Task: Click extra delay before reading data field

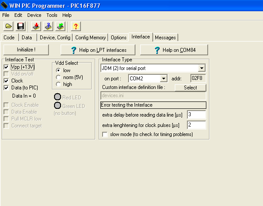Action: (196, 115)
